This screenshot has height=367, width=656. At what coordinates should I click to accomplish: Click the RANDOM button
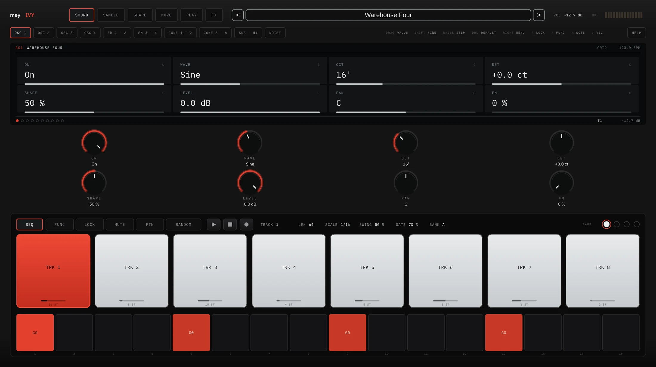(x=183, y=224)
